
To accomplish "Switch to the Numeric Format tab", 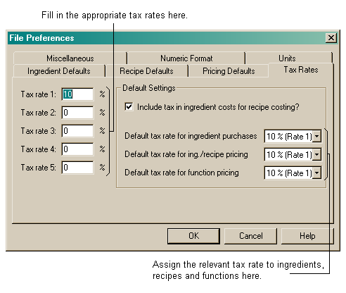I will click(186, 58).
